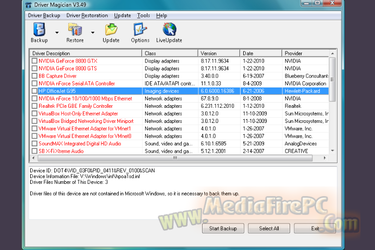375x250 pixels.
Task: Select SoundMAX Integrated Digital HD Audio text
Action: [80, 144]
